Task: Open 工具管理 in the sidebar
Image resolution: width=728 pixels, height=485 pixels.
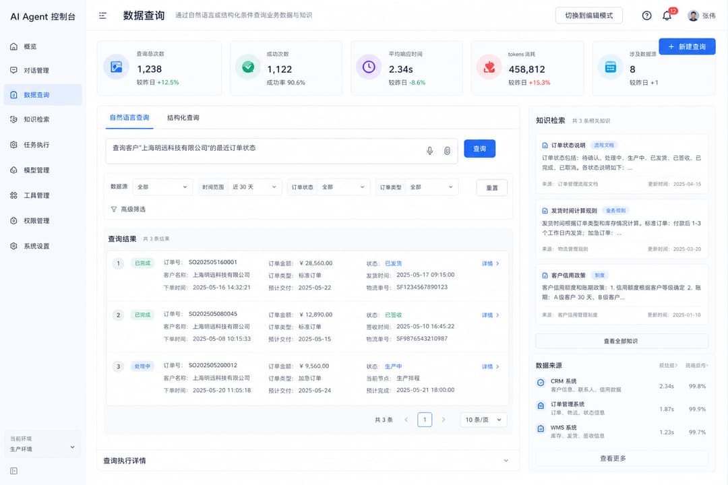Action: click(42, 195)
